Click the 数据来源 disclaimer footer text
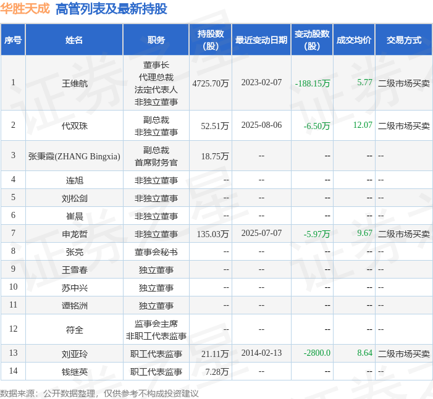Image resolution: width=433 pixels, height=399 pixels. click(x=99, y=393)
